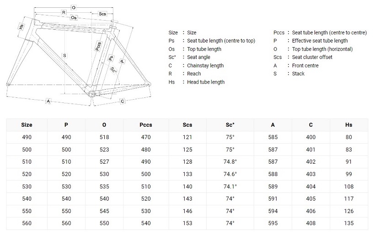Click the 135 head tube length cell
Screen dimensions: 373x235
click(349, 223)
